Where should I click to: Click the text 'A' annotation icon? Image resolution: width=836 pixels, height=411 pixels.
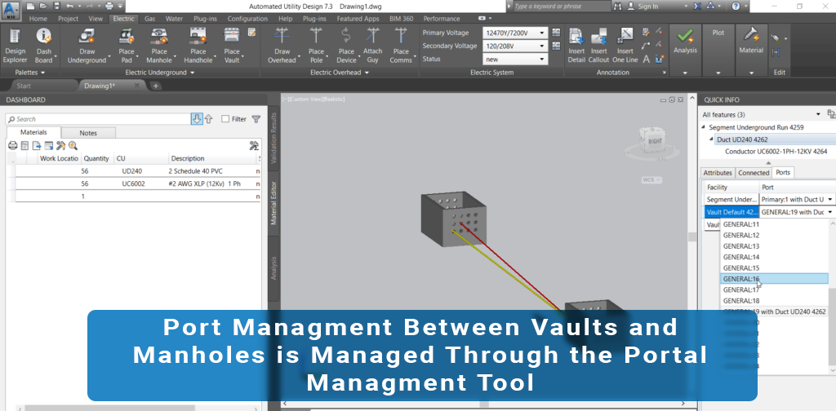point(647,59)
